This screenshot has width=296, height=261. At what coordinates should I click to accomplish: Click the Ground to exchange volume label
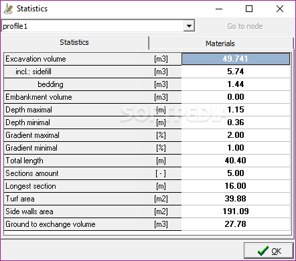click(x=50, y=224)
